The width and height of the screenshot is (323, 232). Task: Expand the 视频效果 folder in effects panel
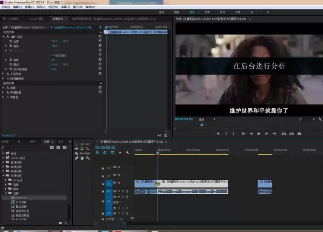(4, 171)
